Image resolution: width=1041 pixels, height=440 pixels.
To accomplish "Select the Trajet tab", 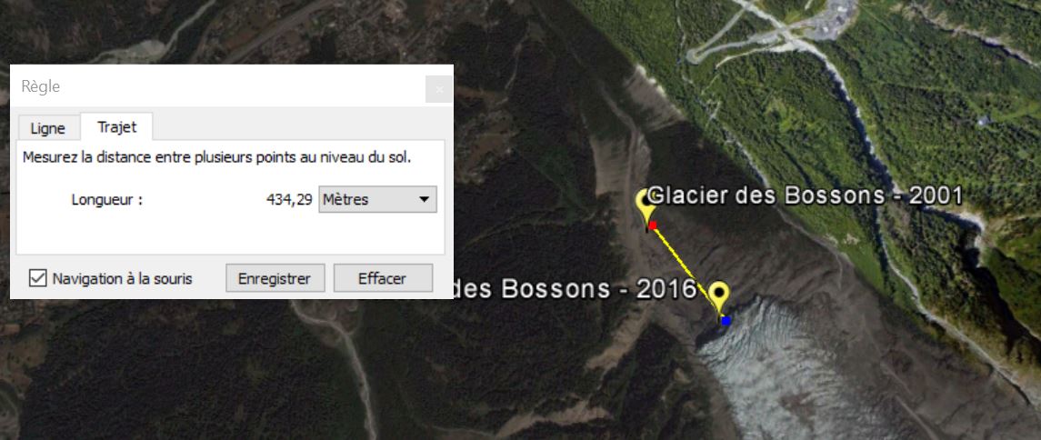I will point(117,126).
